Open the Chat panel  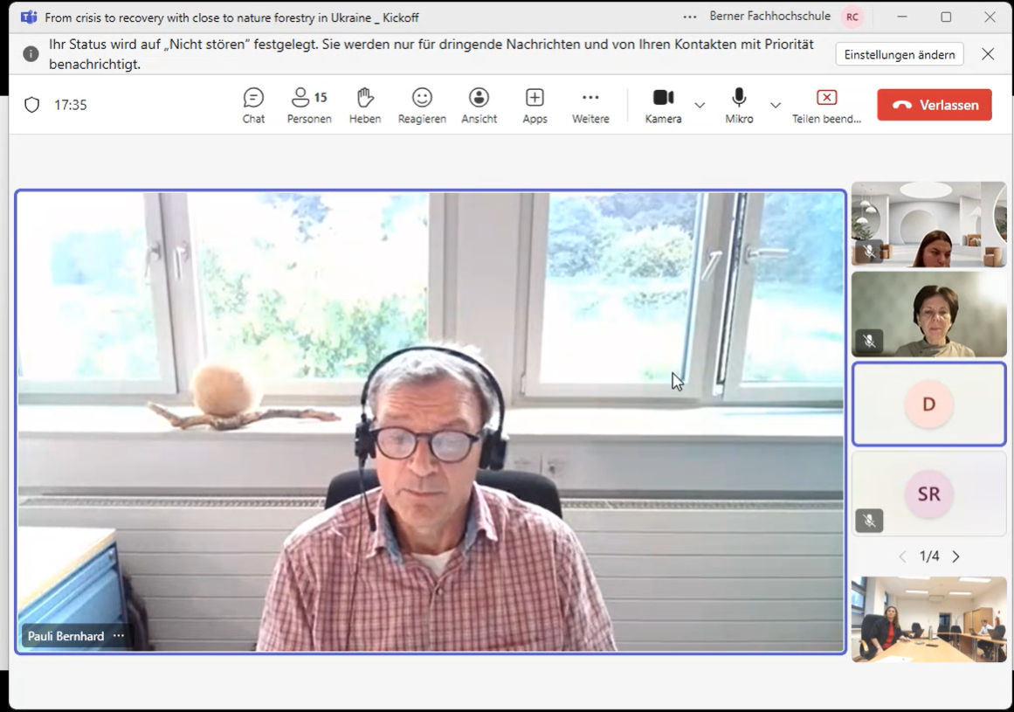pyautogui.click(x=253, y=106)
